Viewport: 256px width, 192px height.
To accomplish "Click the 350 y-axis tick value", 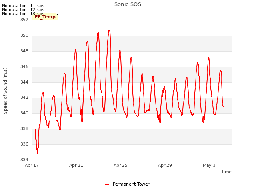I will point(24,36).
